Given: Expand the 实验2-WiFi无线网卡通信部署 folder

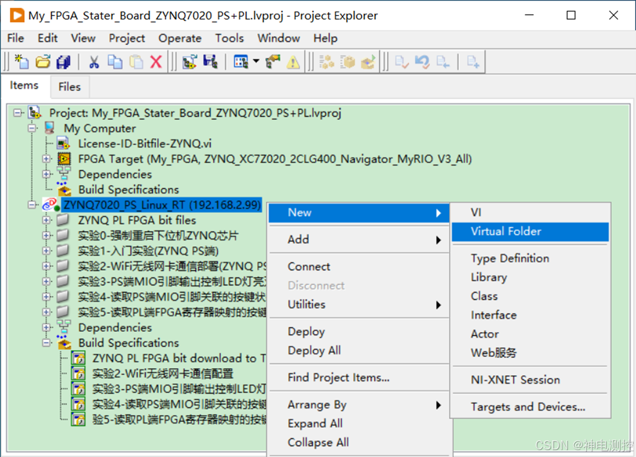Looking at the screenshot, I should [x=47, y=266].
